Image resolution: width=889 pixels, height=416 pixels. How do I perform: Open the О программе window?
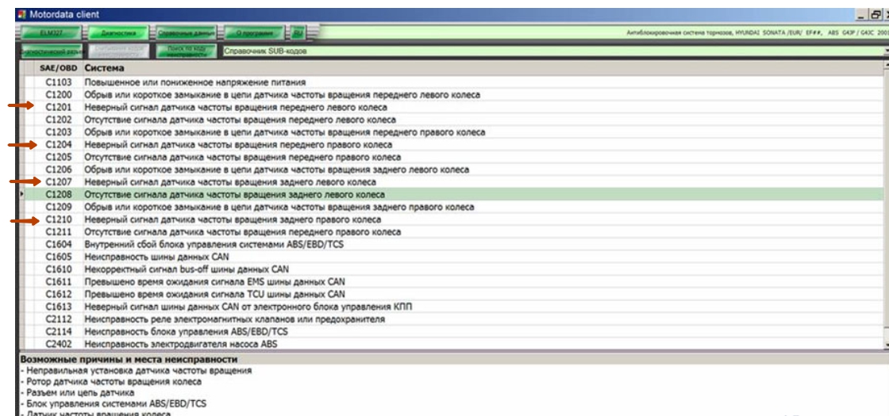254,33
